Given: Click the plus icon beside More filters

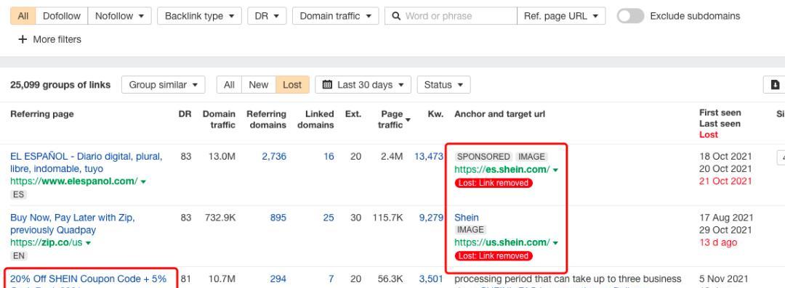Looking at the screenshot, I should [x=23, y=39].
